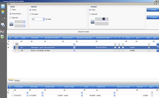This screenshot has width=159, height=98.
Task: Click the Referencia Proveedor header in upper grid
Action: tap(104, 38)
